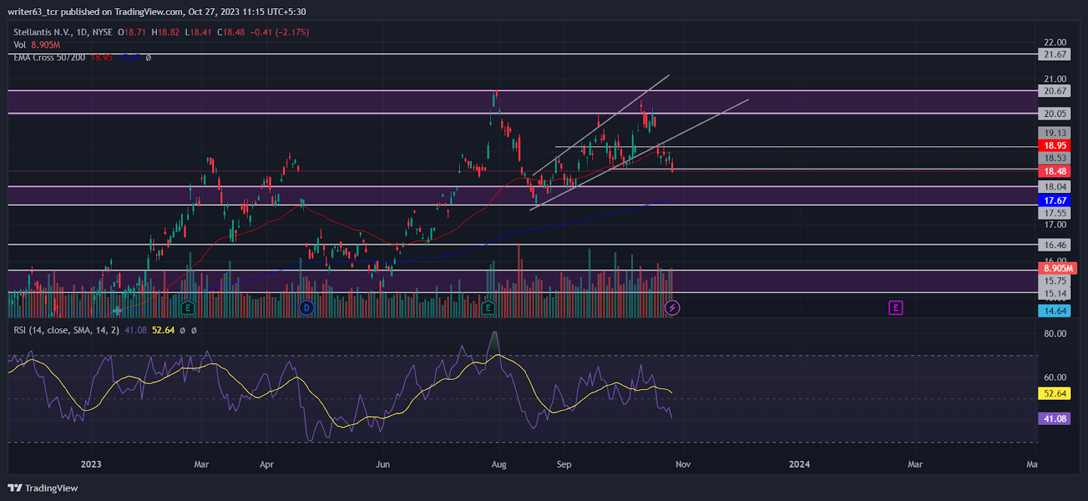Click the Sep label on the time axis
This screenshot has height=501, width=1088.
pos(564,464)
